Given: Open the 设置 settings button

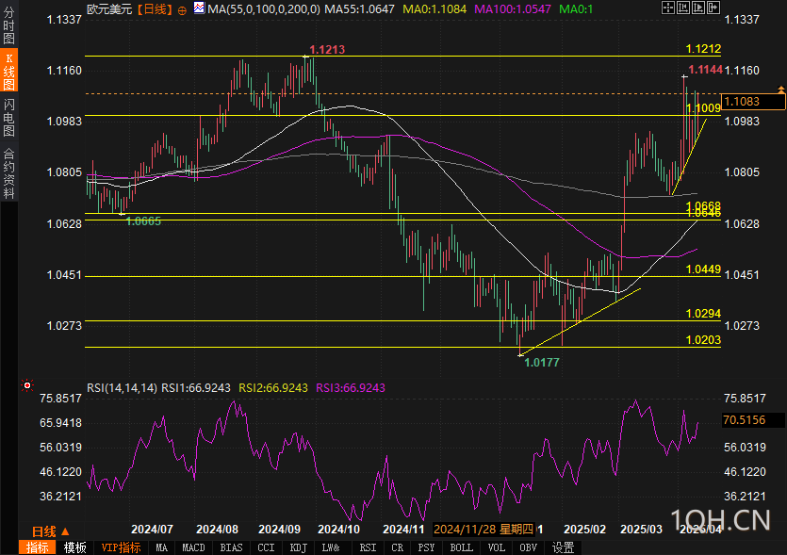Looking at the screenshot, I should coord(563,547).
